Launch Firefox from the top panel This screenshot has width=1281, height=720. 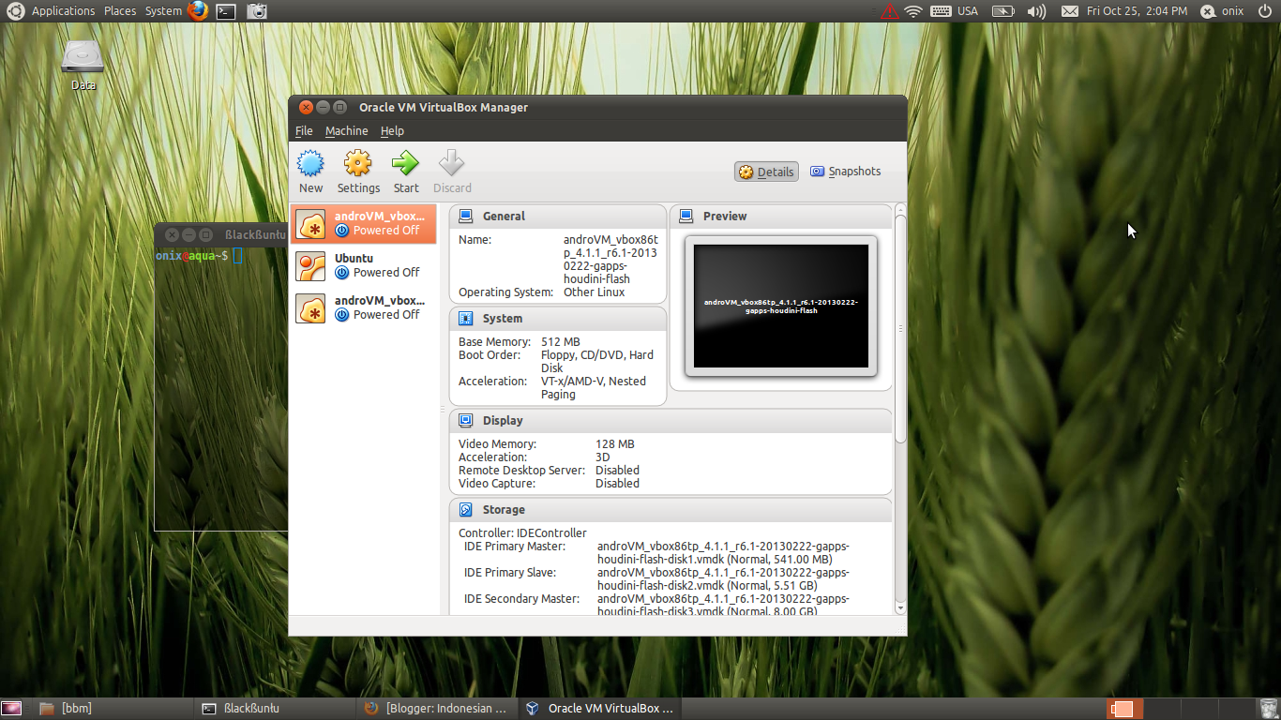point(197,11)
